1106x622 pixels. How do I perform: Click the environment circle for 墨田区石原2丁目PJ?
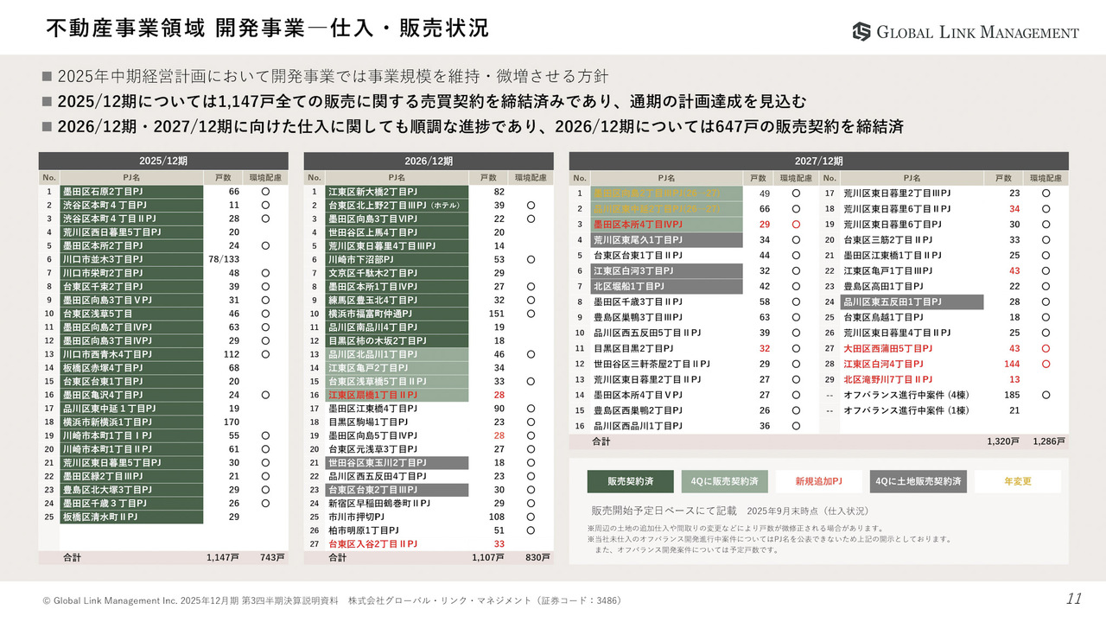(265, 192)
